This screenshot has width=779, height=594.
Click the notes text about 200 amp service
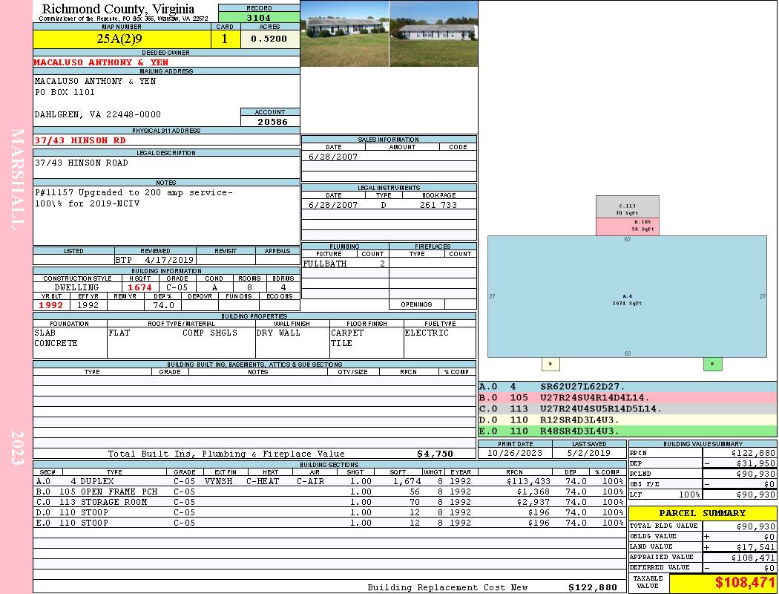tap(134, 192)
